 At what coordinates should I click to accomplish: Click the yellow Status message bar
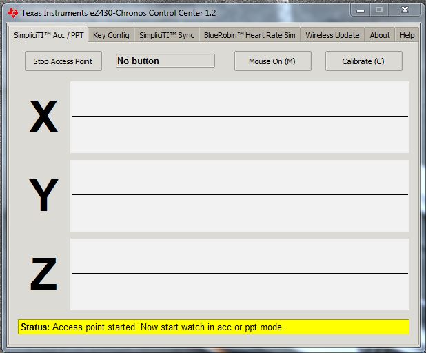(x=214, y=327)
